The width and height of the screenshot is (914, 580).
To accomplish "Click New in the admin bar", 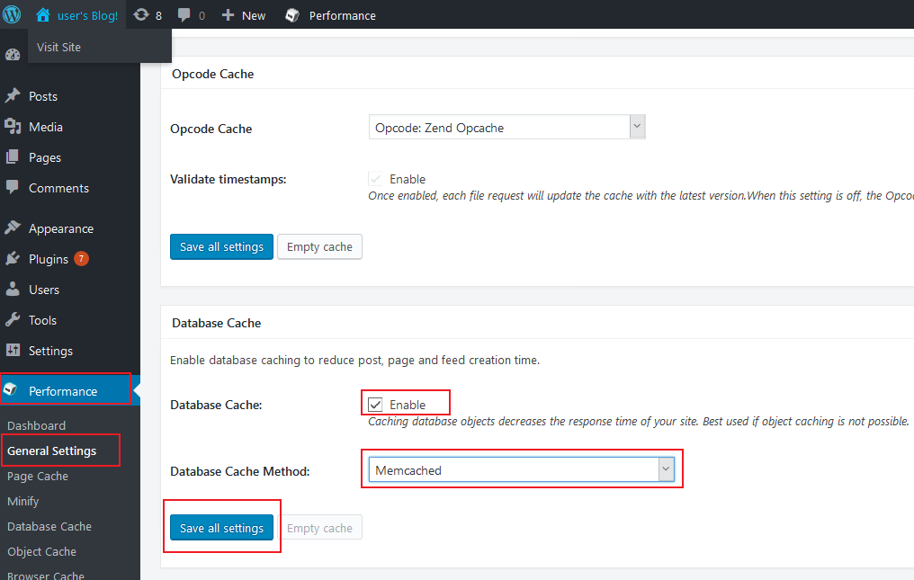I will pyautogui.click(x=254, y=16).
